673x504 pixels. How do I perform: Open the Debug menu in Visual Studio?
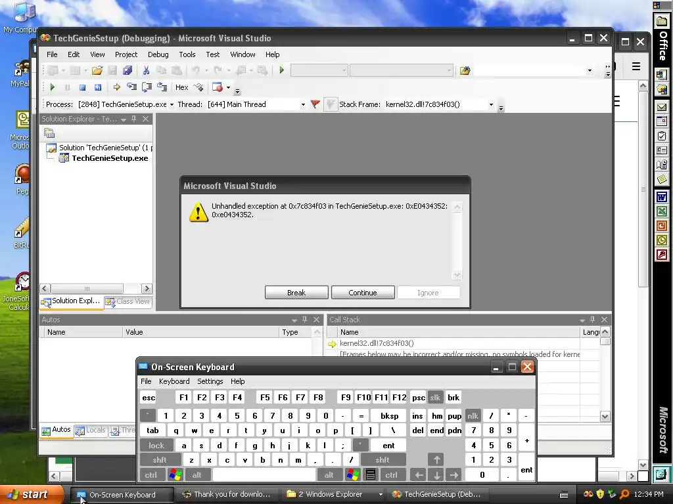pos(158,54)
